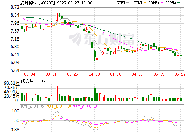Click price axis label 6.41
This screenshot has height=132, width=189.
[x=15, y=55]
